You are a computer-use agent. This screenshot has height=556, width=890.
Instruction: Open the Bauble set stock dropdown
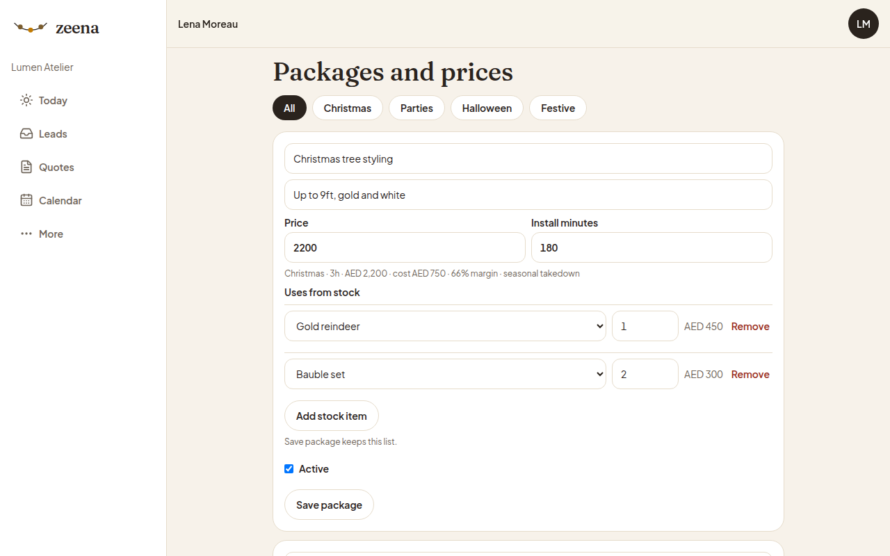coord(445,374)
